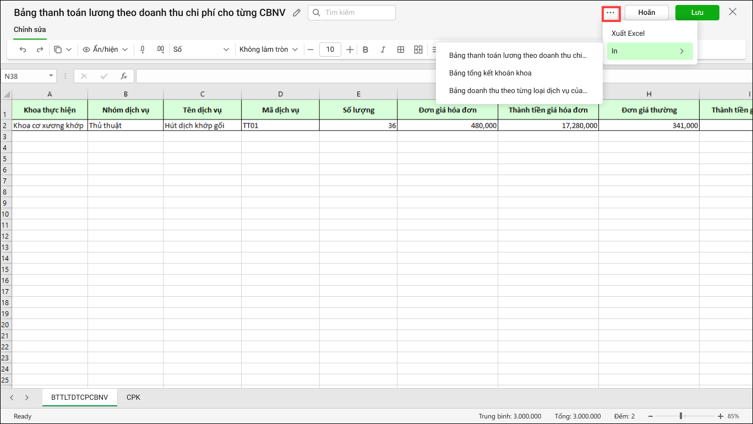Adjust the zoom slider in status bar
The image size is (753, 424).
[x=681, y=416]
